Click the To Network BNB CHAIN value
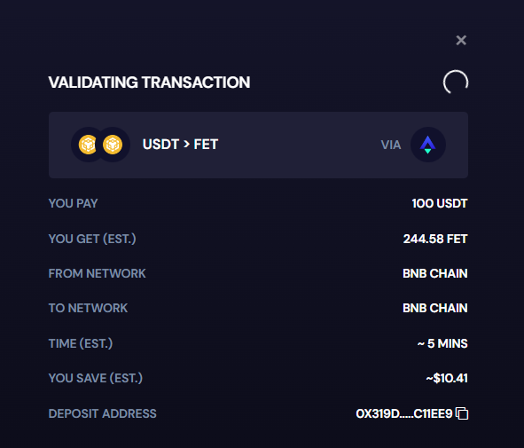Viewport: 524px width, 448px height. 435,308
